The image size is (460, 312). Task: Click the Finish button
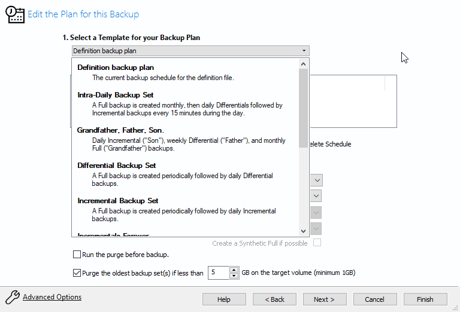coord(425,299)
